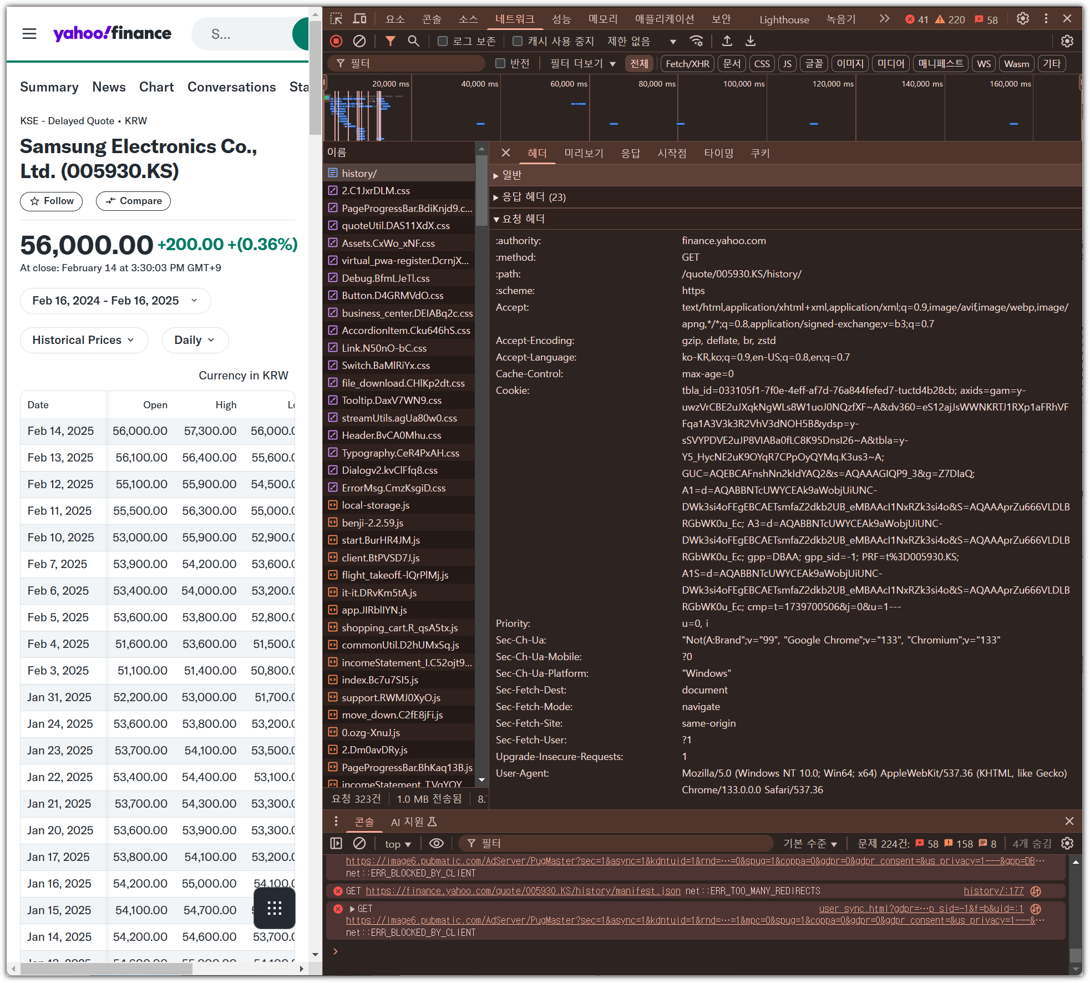The image size is (1090, 983).
Task: Enable the 로그 보존 checkbox
Action: [443, 41]
